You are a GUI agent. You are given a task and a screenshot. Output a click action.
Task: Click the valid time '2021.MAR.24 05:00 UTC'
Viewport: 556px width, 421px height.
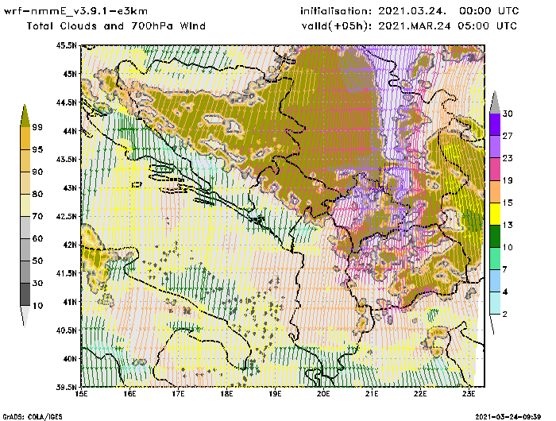[448, 26]
